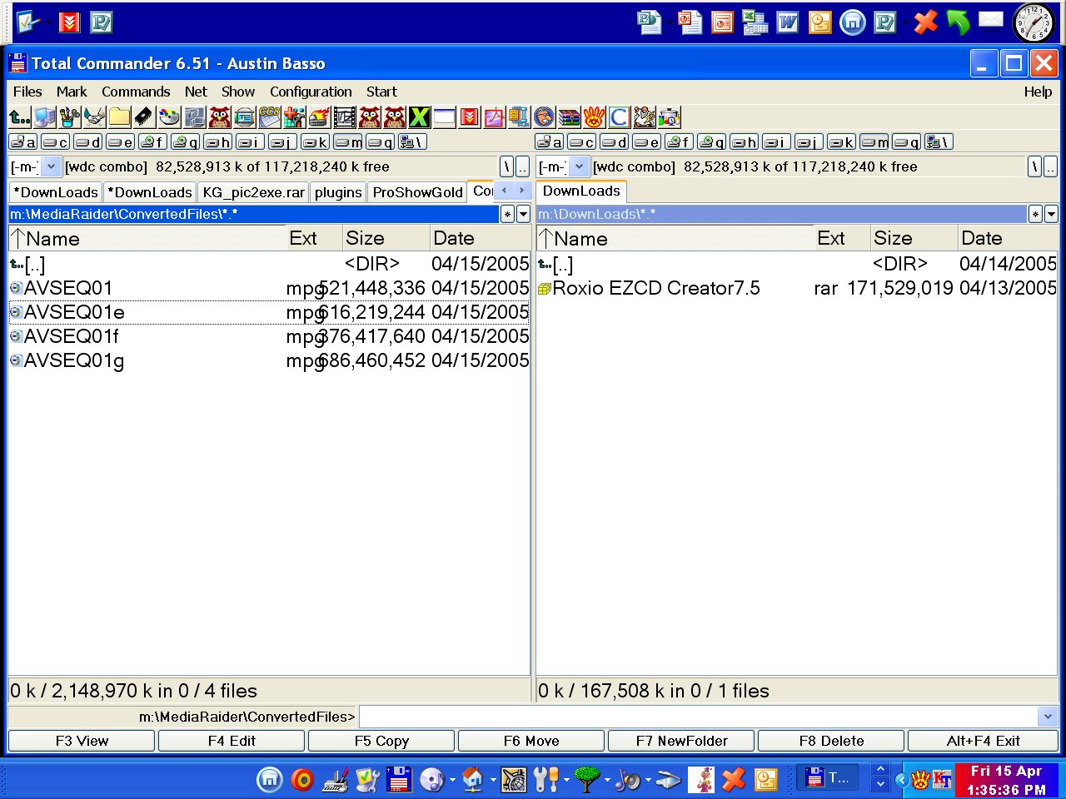The width and height of the screenshot is (1066, 799).
Task: Switch right panel to drive d
Action: click(x=615, y=142)
